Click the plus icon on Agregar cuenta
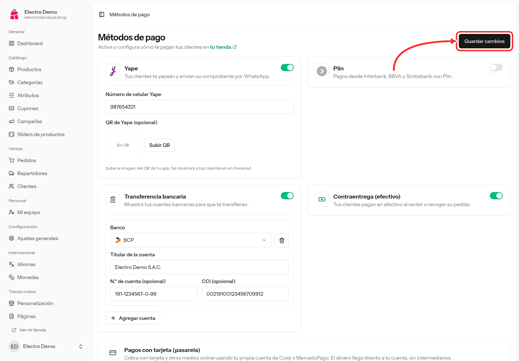This screenshot has width=519, height=361. [113, 318]
